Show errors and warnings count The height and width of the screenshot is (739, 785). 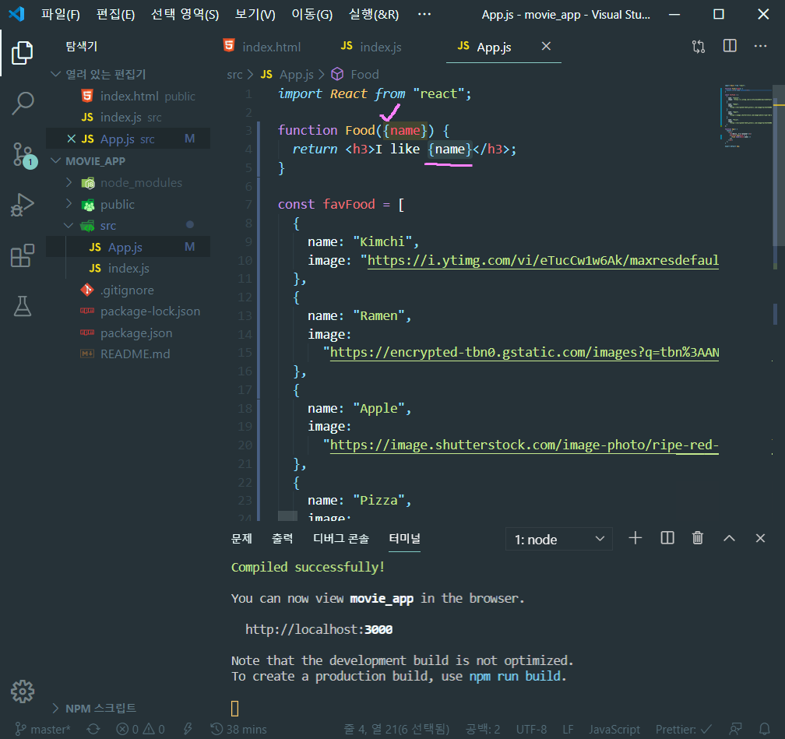pyautogui.click(x=141, y=730)
